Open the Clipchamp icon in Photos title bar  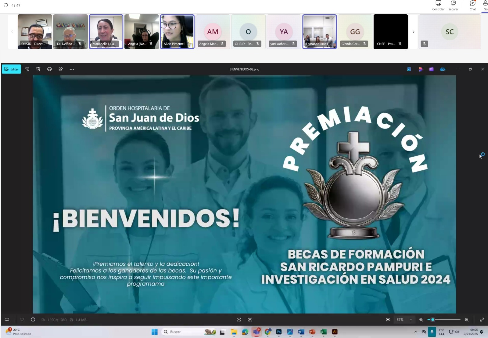pos(432,69)
